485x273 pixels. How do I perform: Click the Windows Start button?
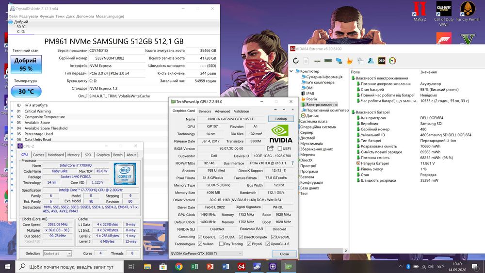(7, 267)
